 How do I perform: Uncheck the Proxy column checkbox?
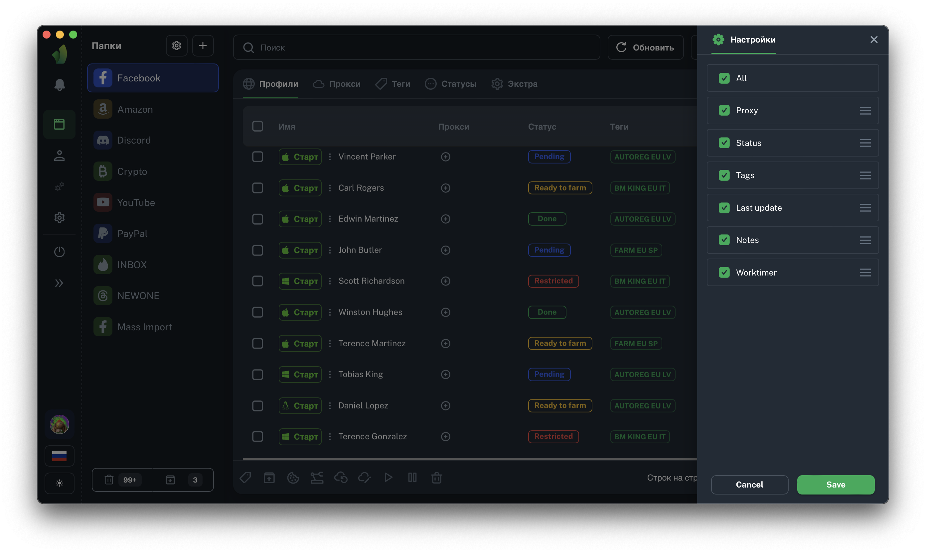tap(724, 110)
